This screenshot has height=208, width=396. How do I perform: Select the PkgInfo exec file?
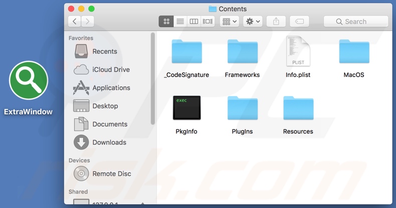tap(186, 108)
